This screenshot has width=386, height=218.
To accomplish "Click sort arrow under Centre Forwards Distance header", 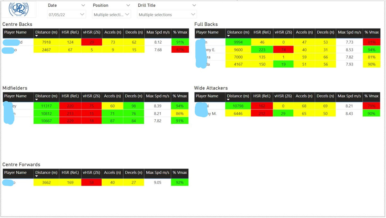I will click(x=37, y=176).
